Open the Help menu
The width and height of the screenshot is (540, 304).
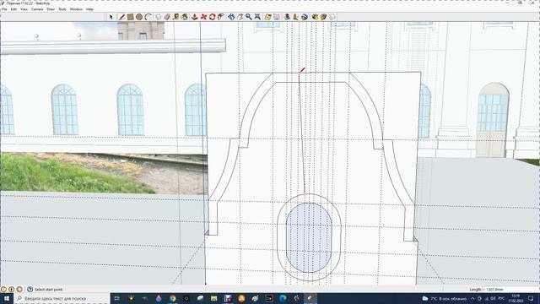(89, 9)
